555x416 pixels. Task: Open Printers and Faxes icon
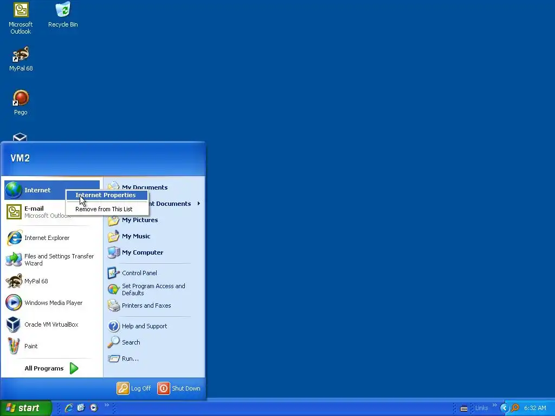[114, 305]
